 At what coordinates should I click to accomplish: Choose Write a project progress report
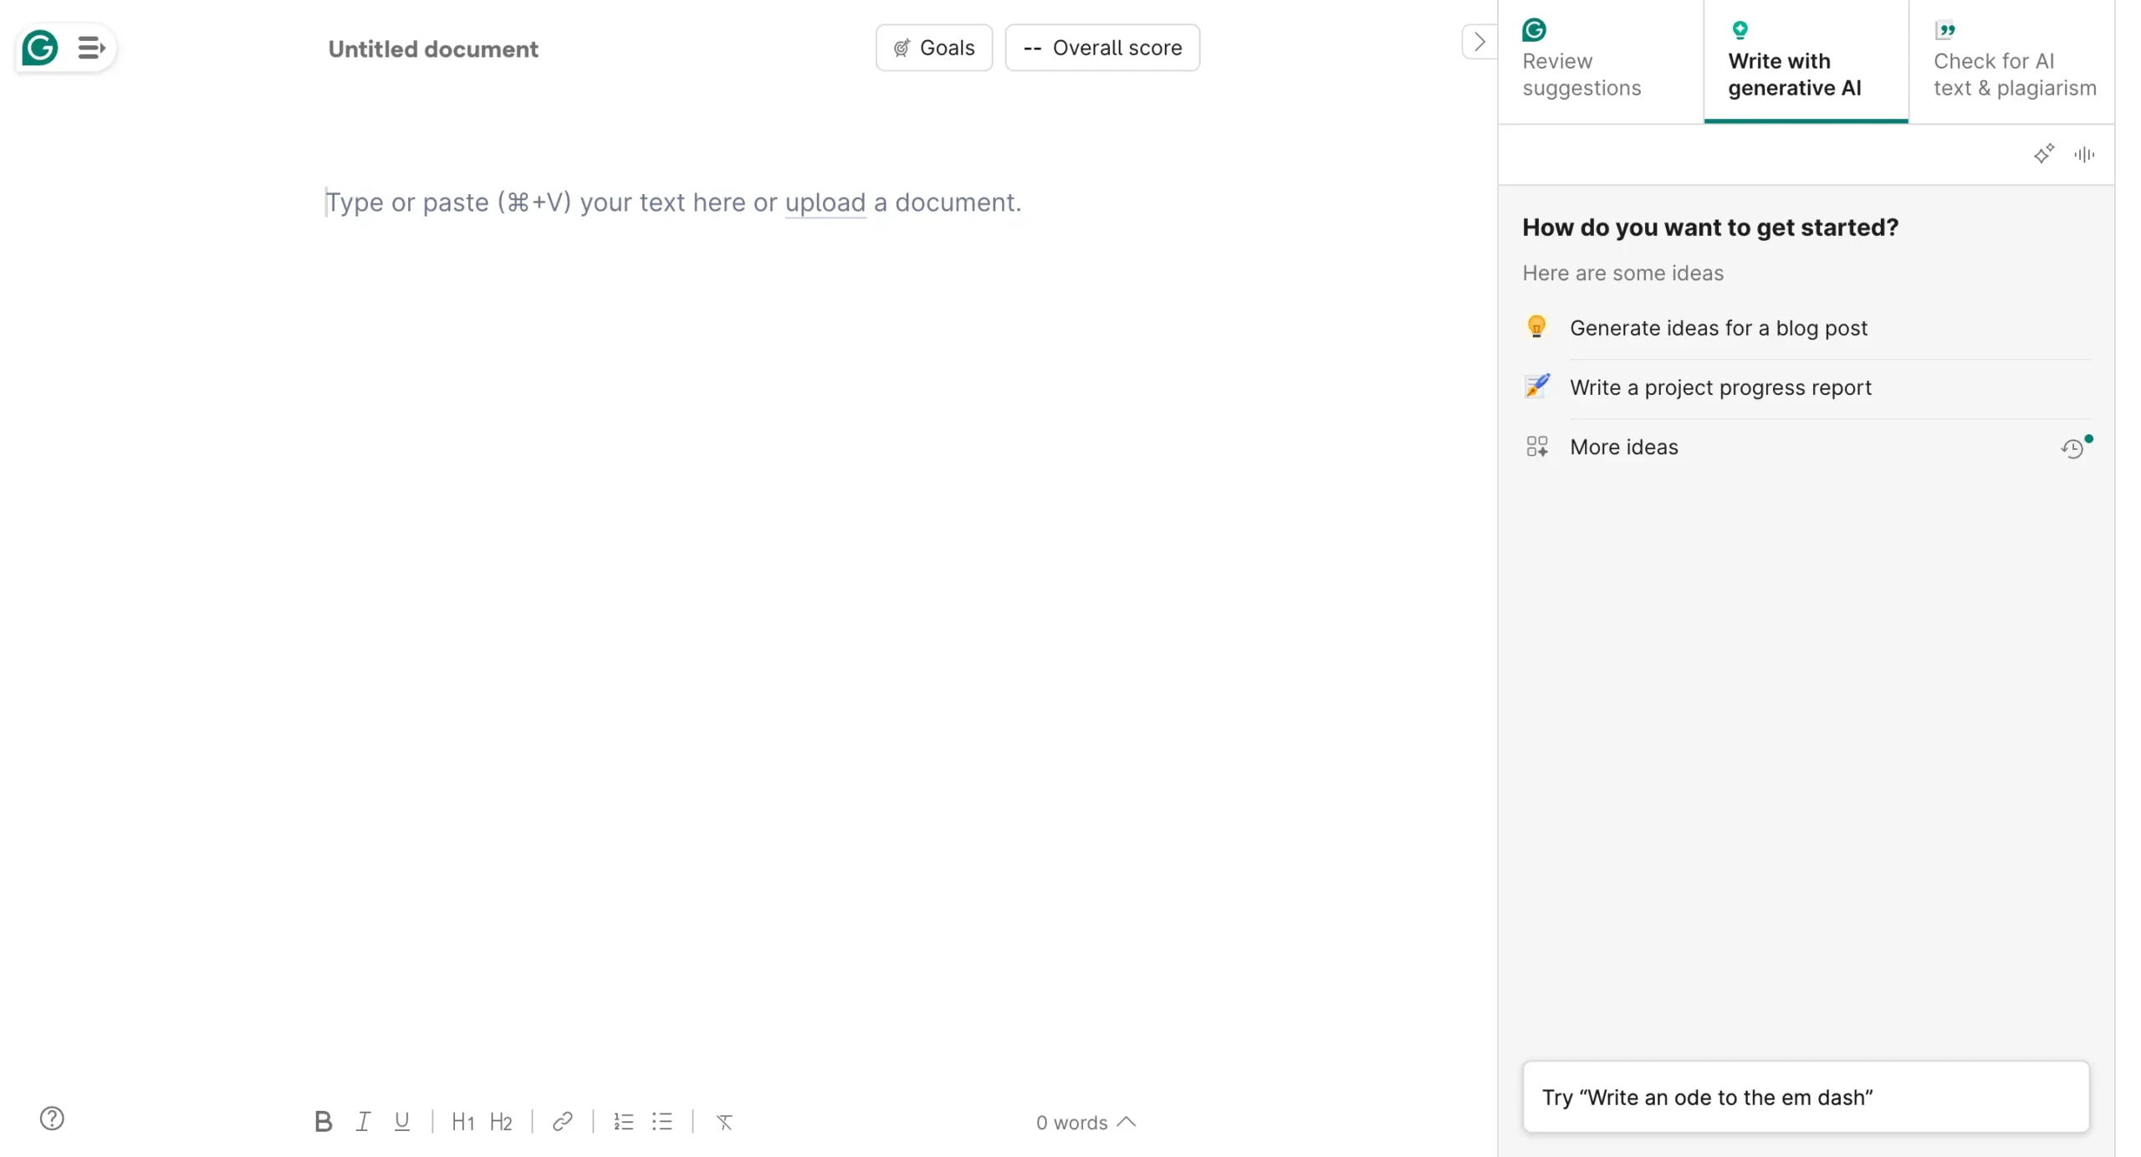coord(1806,387)
